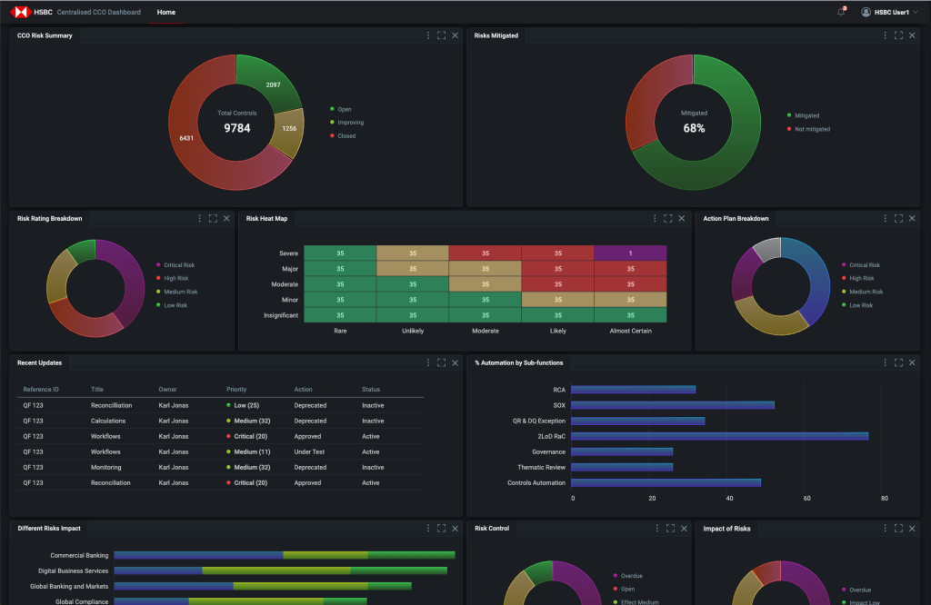Click the HSBC logo
This screenshot has height=605, width=931.
click(20, 12)
